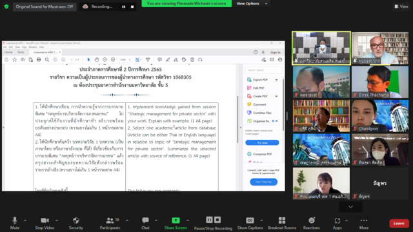The image size is (413, 232).
Task: Open View Options dropdown
Action: tap(252, 4)
